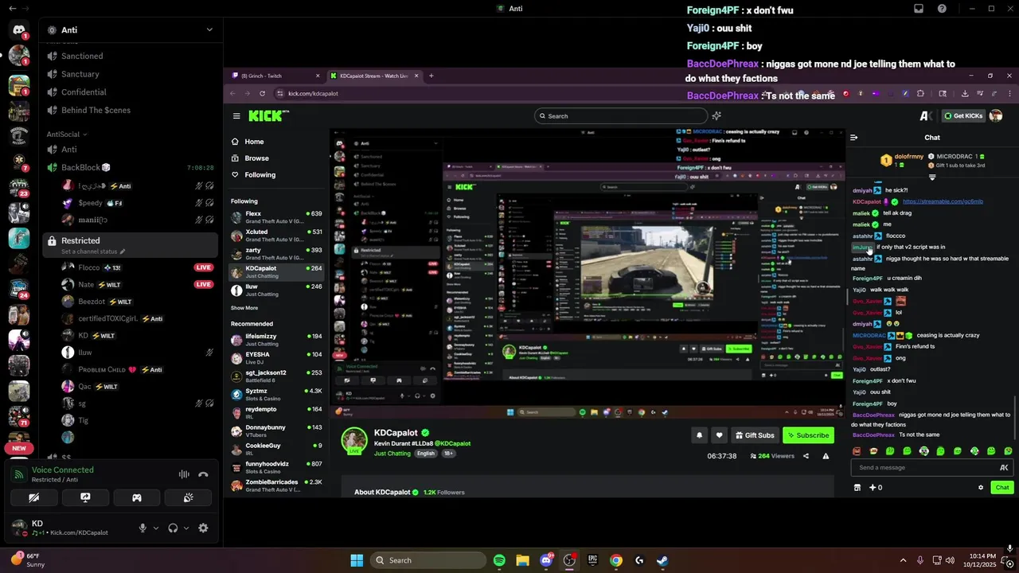Click the Gift Subs button
The height and width of the screenshot is (573, 1019).
[x=755, y=435]
